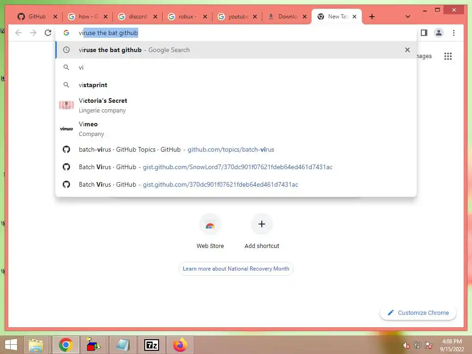
Task: Open the Windows Start menu
Action: click(11, 345)
